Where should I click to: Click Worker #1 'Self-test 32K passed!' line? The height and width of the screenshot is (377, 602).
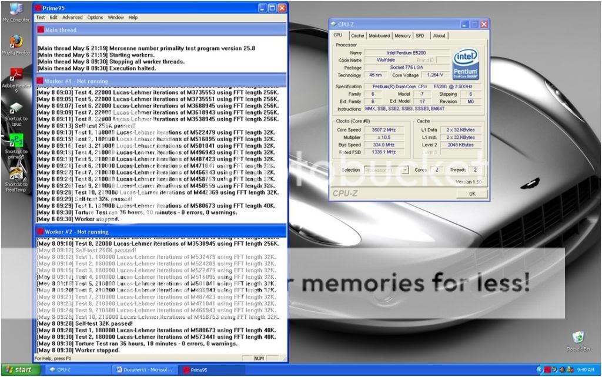click(x=85, y=199)
